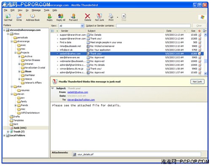Click the sada60@yahoo.com From link

pos(78,92)
